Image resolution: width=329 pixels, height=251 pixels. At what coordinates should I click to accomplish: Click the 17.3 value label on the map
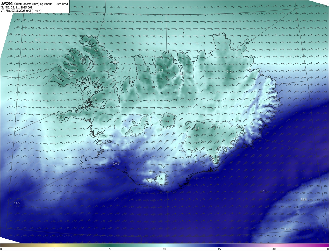263,191
